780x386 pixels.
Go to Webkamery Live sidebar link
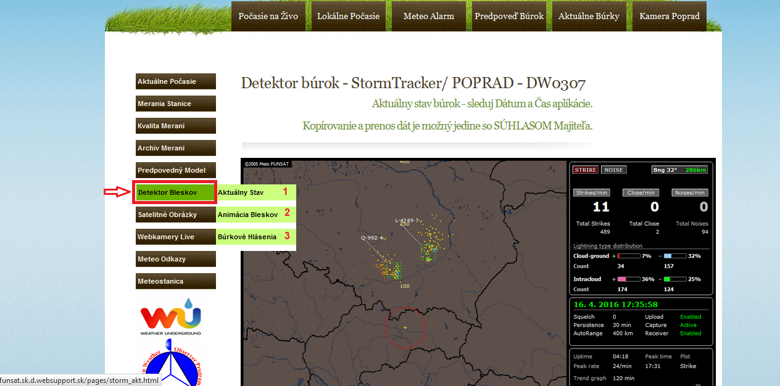[175, 237]
